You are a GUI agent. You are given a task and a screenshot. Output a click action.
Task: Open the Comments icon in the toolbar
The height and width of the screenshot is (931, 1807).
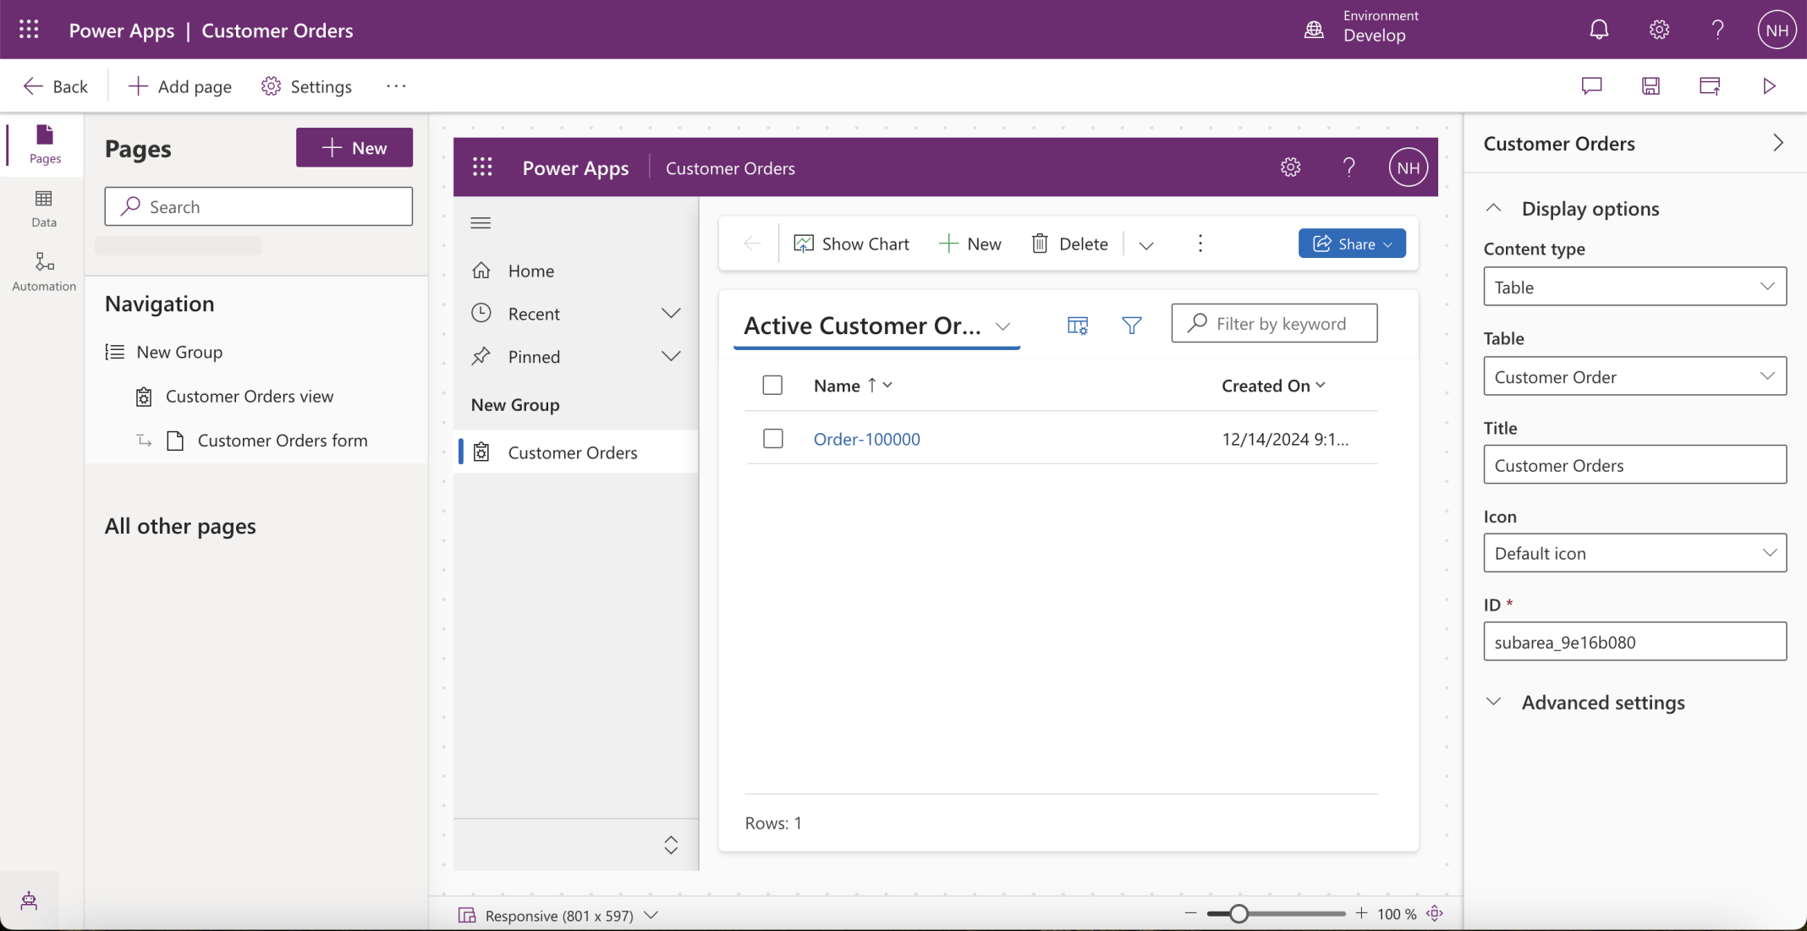point(1591,85)
